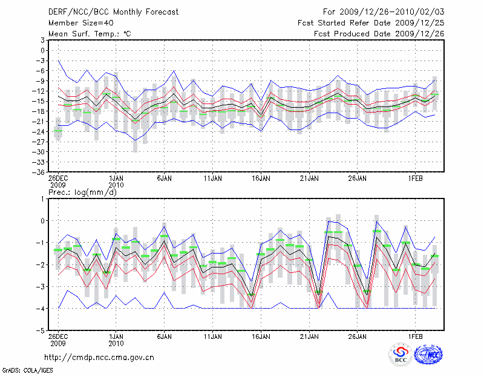The width and height of the screenshot is (484, 374).
Task: Click the NCC circular logo
Action: (428, 355)
